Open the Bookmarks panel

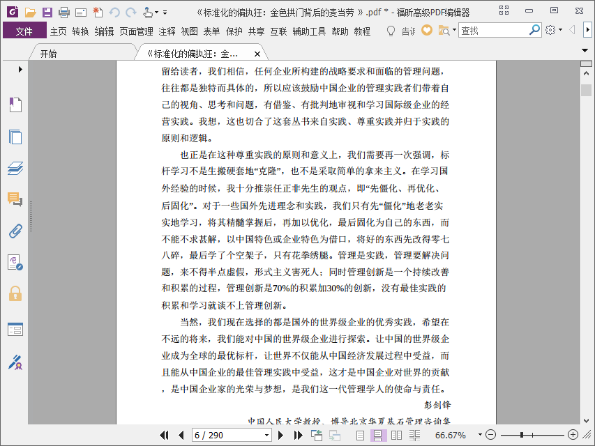[x=15, y=105]
